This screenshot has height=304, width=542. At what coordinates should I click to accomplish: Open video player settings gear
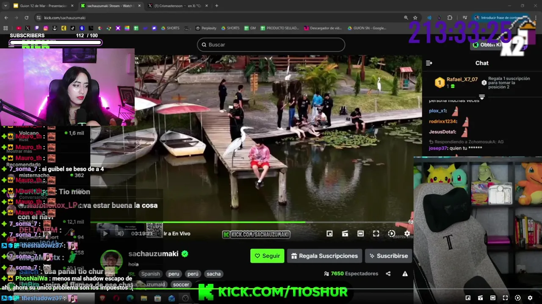coord(407,233)
